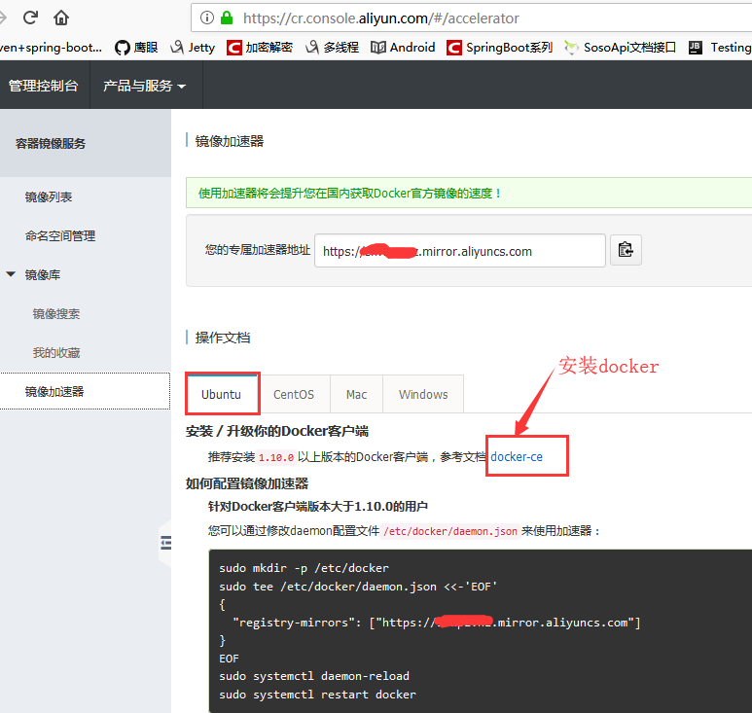752x713 pixels.
Task: Click the 操作文档 section heading
Action: click(x=223, y=338)
